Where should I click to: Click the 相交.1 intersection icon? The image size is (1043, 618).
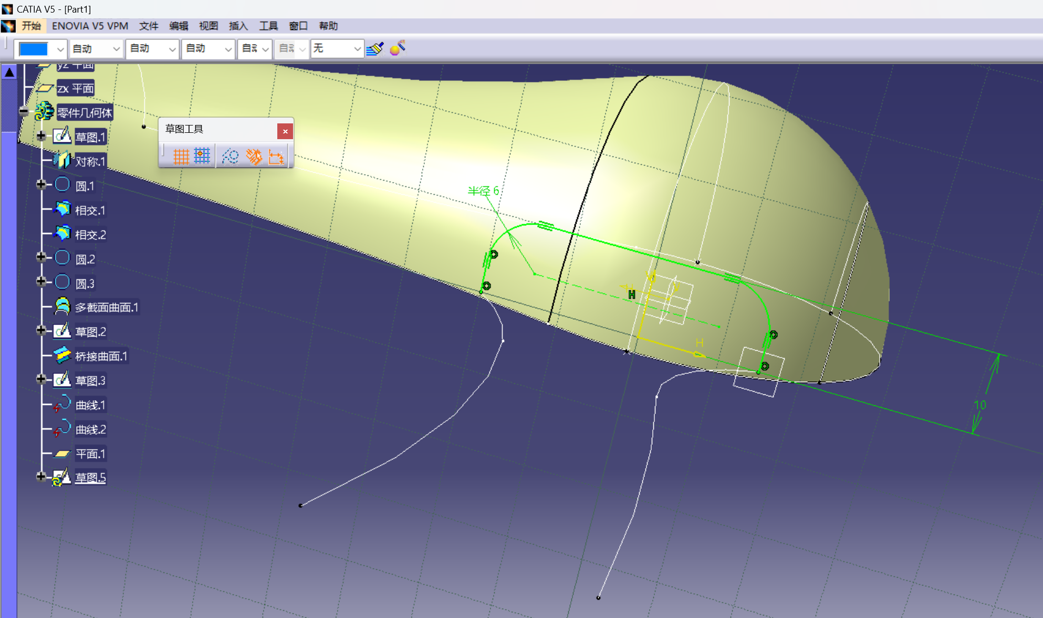62,209
